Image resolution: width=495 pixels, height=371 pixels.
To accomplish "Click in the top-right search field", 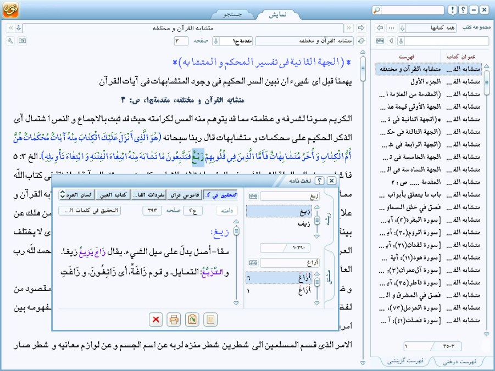I will [412, 10].
